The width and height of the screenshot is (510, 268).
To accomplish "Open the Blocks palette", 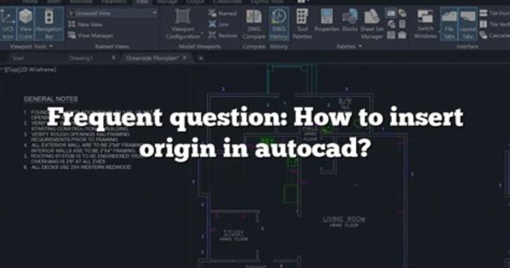I will (x=350, y=20).
